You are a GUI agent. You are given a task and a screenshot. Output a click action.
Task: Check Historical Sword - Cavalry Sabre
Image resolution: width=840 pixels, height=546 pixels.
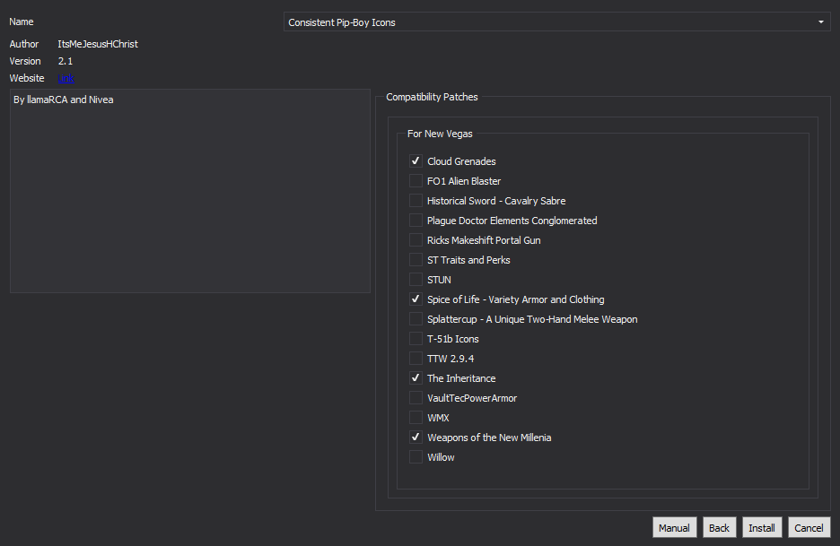pos(416,201)
